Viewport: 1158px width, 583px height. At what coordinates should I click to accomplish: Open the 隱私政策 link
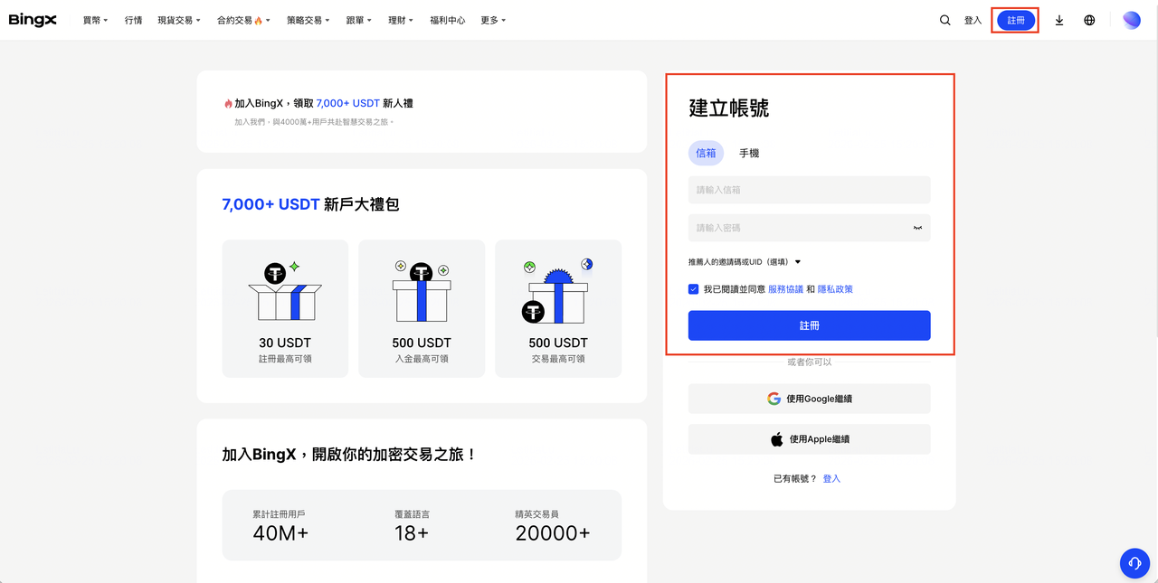pos(835,289)
